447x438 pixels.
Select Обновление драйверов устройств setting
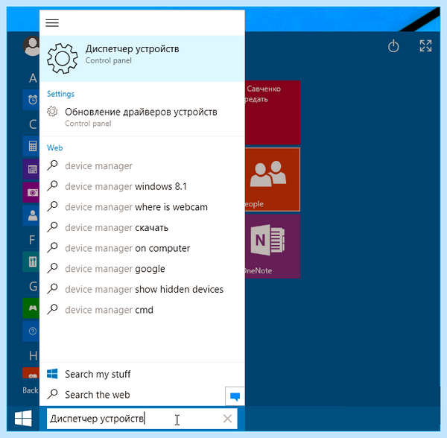(x=142, y=117)
